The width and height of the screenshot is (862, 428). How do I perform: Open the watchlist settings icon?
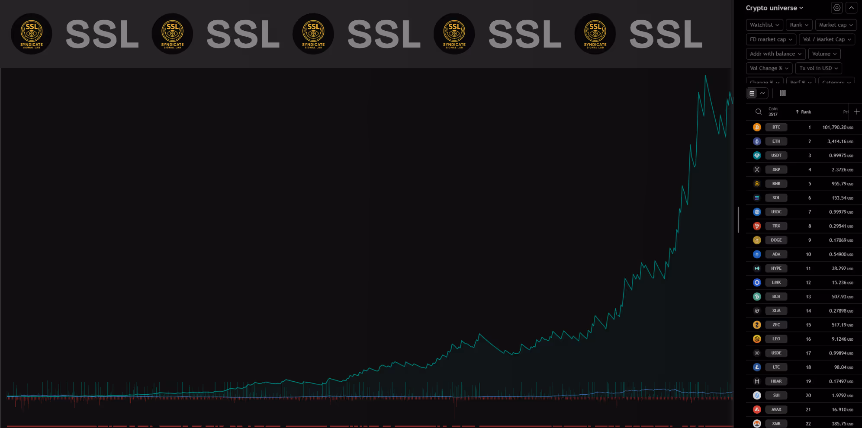coord(836,7)
